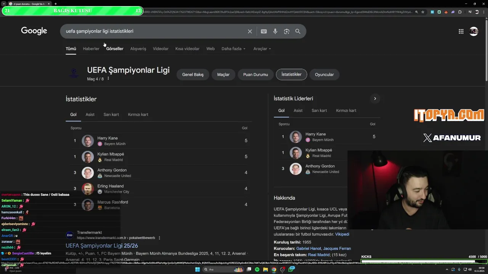Switch to the Haberler search tab
This screenshot has height=274, width=488.
click(91, 49)
